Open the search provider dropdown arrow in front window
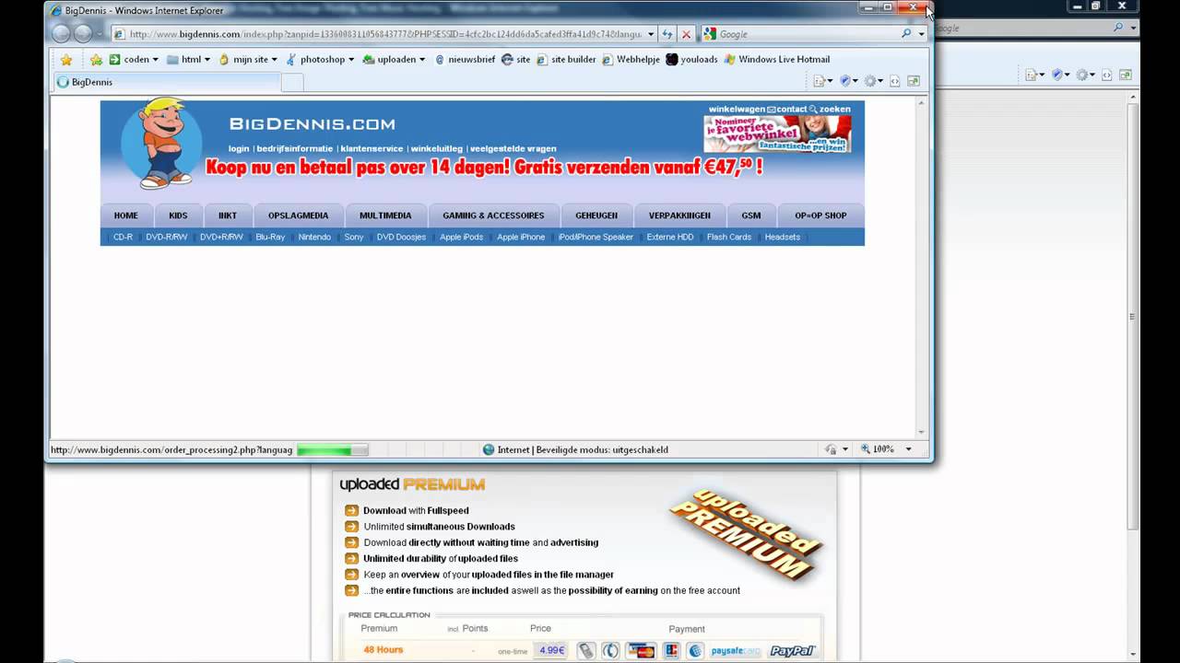 click(921, 34)
